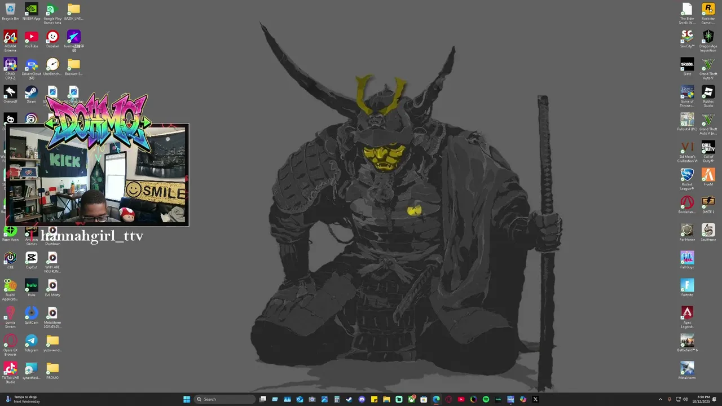Launch the SplitCam desktop shortcut

(32, 316)
